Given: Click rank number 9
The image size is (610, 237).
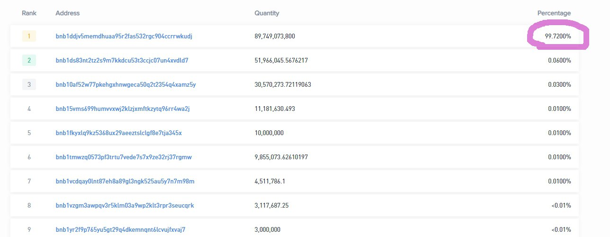Looking at the screenshot, I should point(29,229).
